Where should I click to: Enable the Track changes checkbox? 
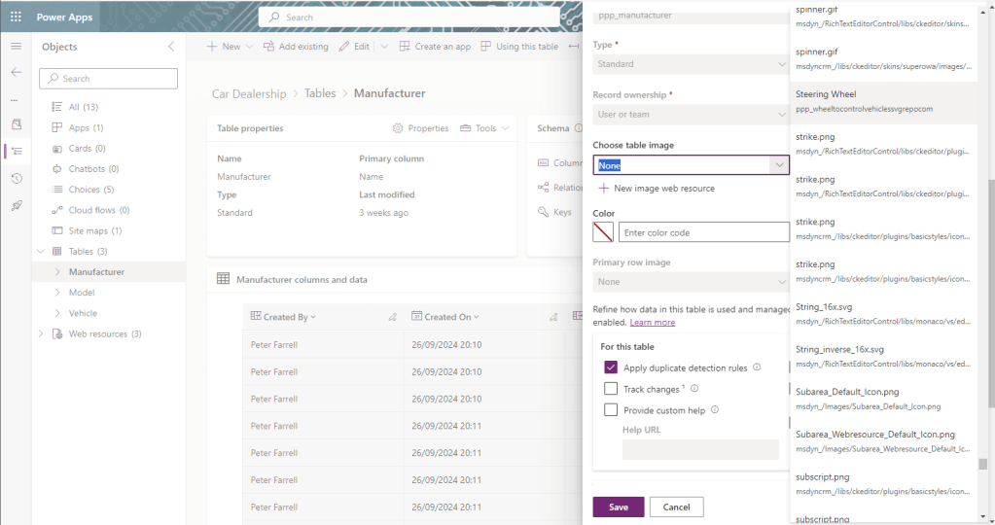pyautogui.click(x=611, y=389)
